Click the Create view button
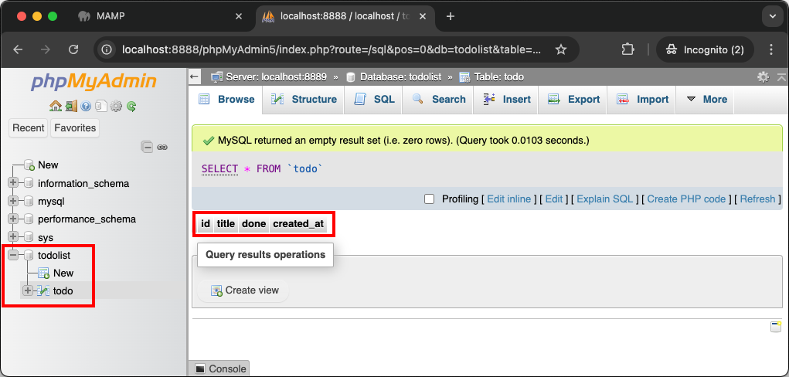Image resolution: width=789 pixels, height=377 pixels. (x=244, y=290)
